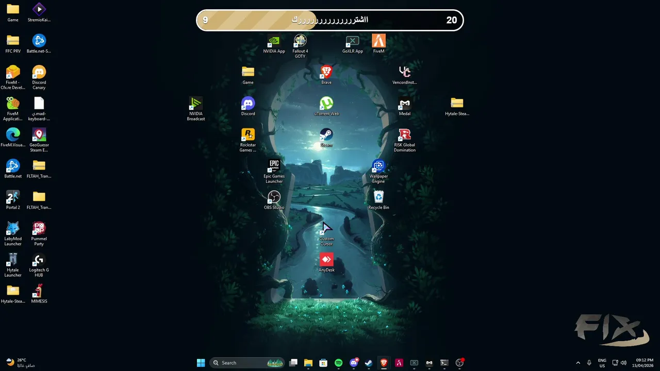The width and height of the screenshot is (660, 371).
Task: Open RISK Global Domination
Action: coord(404,140)
